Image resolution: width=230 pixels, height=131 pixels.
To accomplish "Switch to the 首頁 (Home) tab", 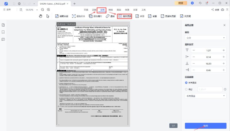I will pyautogui.click(x=86, y=10).
